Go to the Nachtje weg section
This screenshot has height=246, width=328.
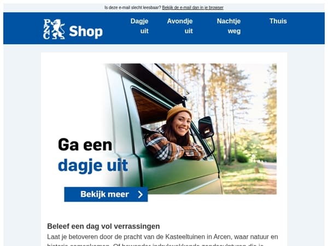(229, 26)
